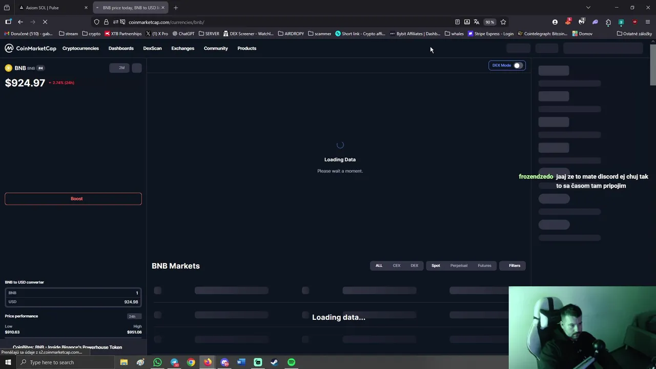Open reader view from the address bar

click(457, 22)
